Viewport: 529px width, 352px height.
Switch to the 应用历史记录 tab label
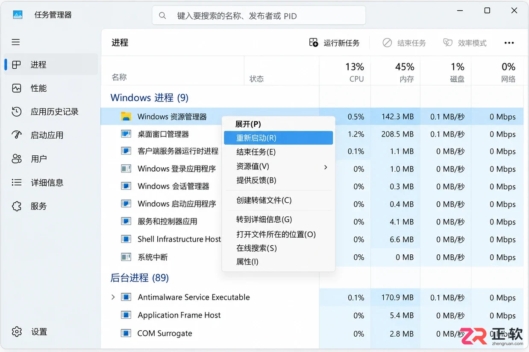pos(55,112)
